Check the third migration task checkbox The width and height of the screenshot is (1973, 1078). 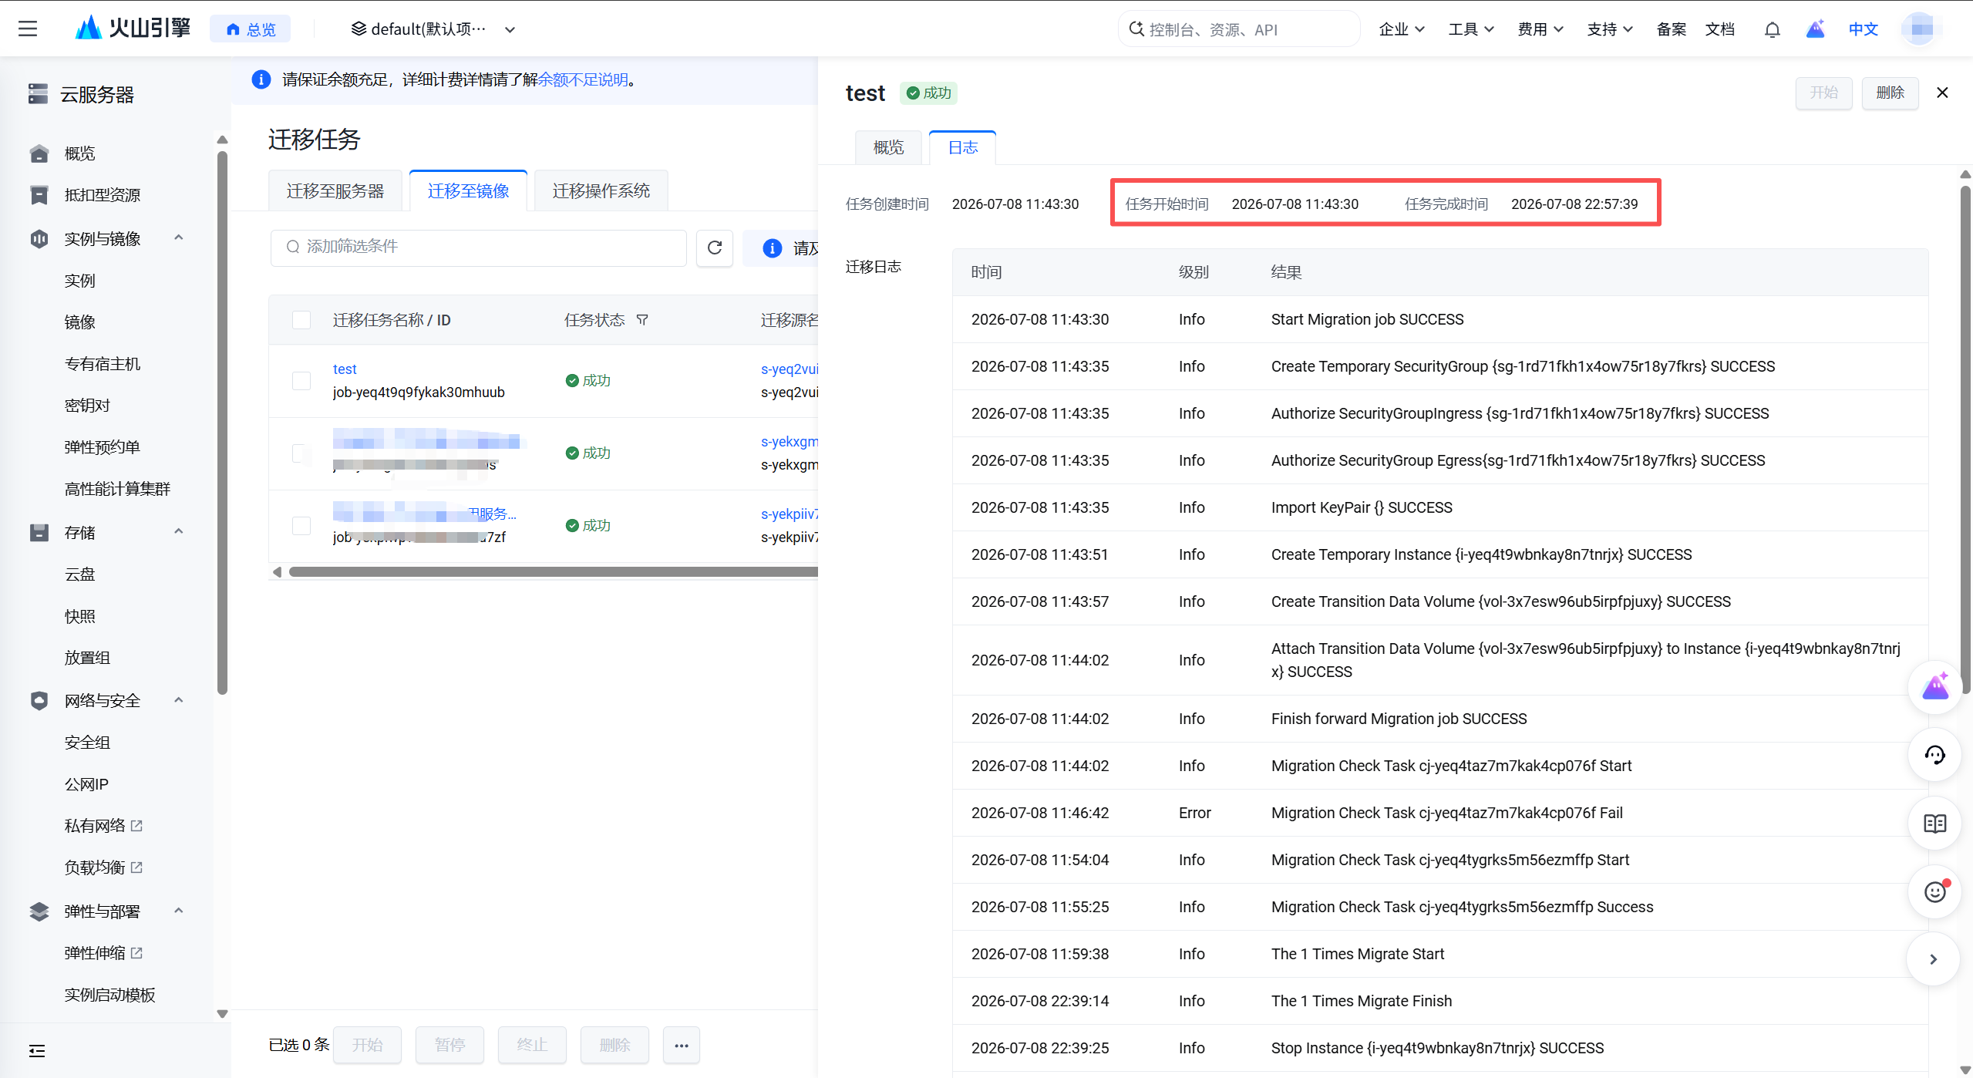(x=301, y=526)
